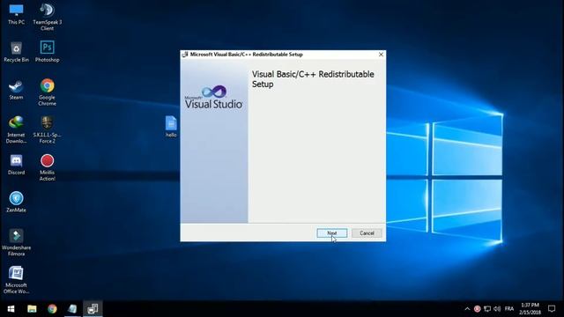Click the installer setup taskbar icon
564x317 pixels.
pyautogui.click(x=93, y=309)
